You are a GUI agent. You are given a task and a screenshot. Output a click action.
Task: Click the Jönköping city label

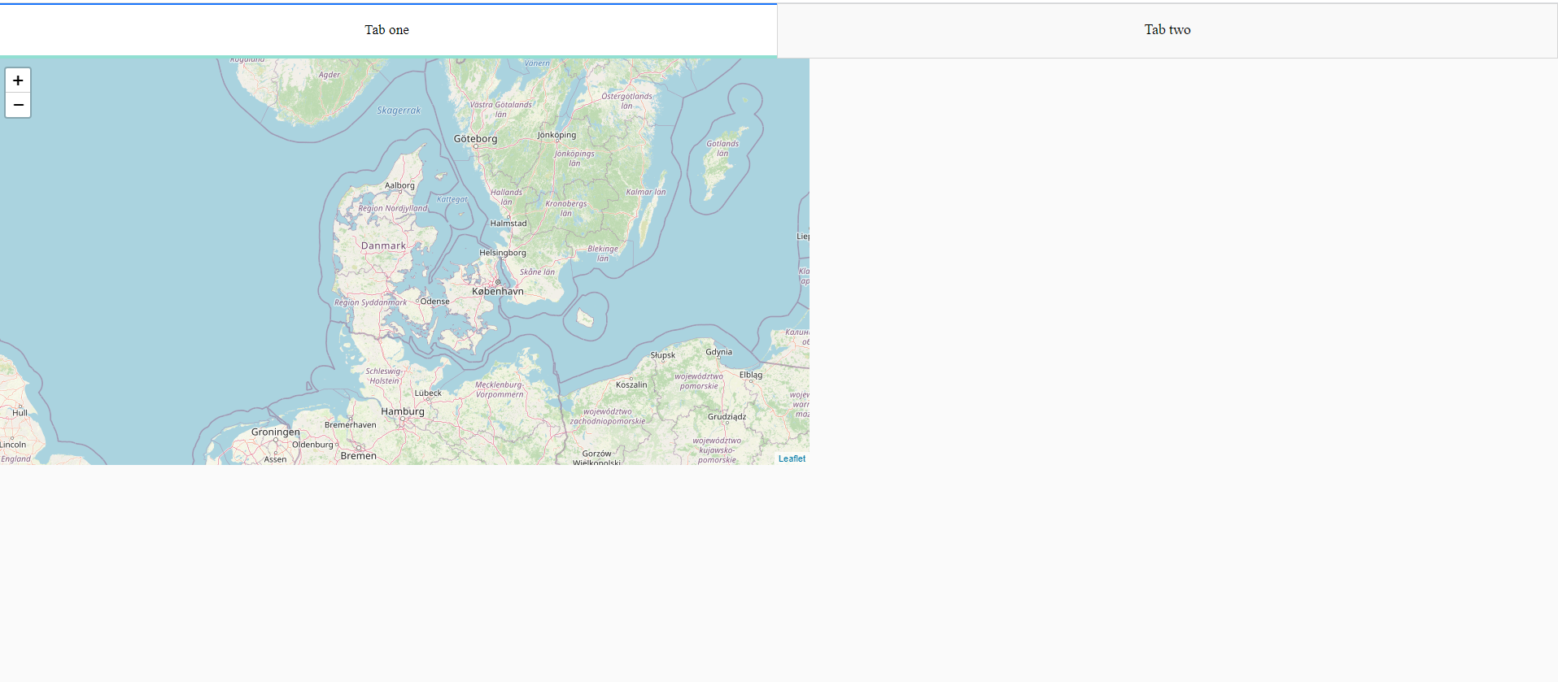(556, 135)
